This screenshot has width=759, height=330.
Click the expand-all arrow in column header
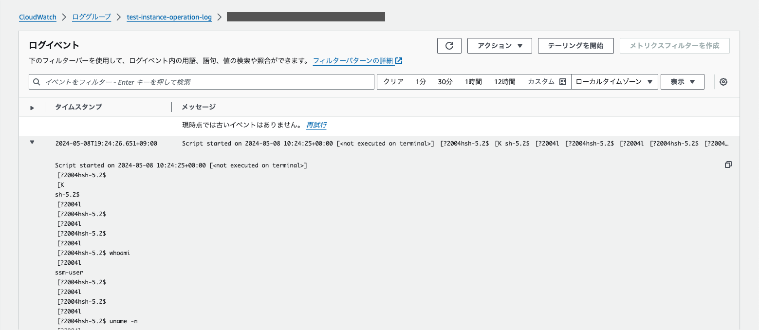coord(32,108)
